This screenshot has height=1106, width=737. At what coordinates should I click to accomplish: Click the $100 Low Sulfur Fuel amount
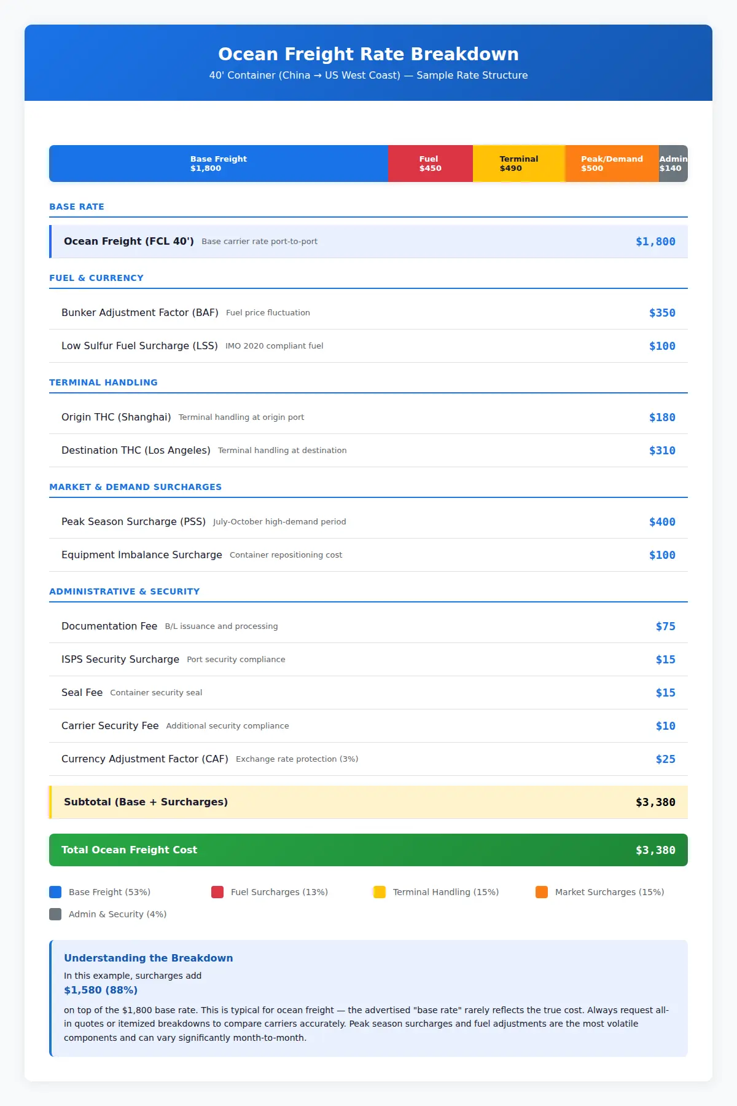(662, 346)
